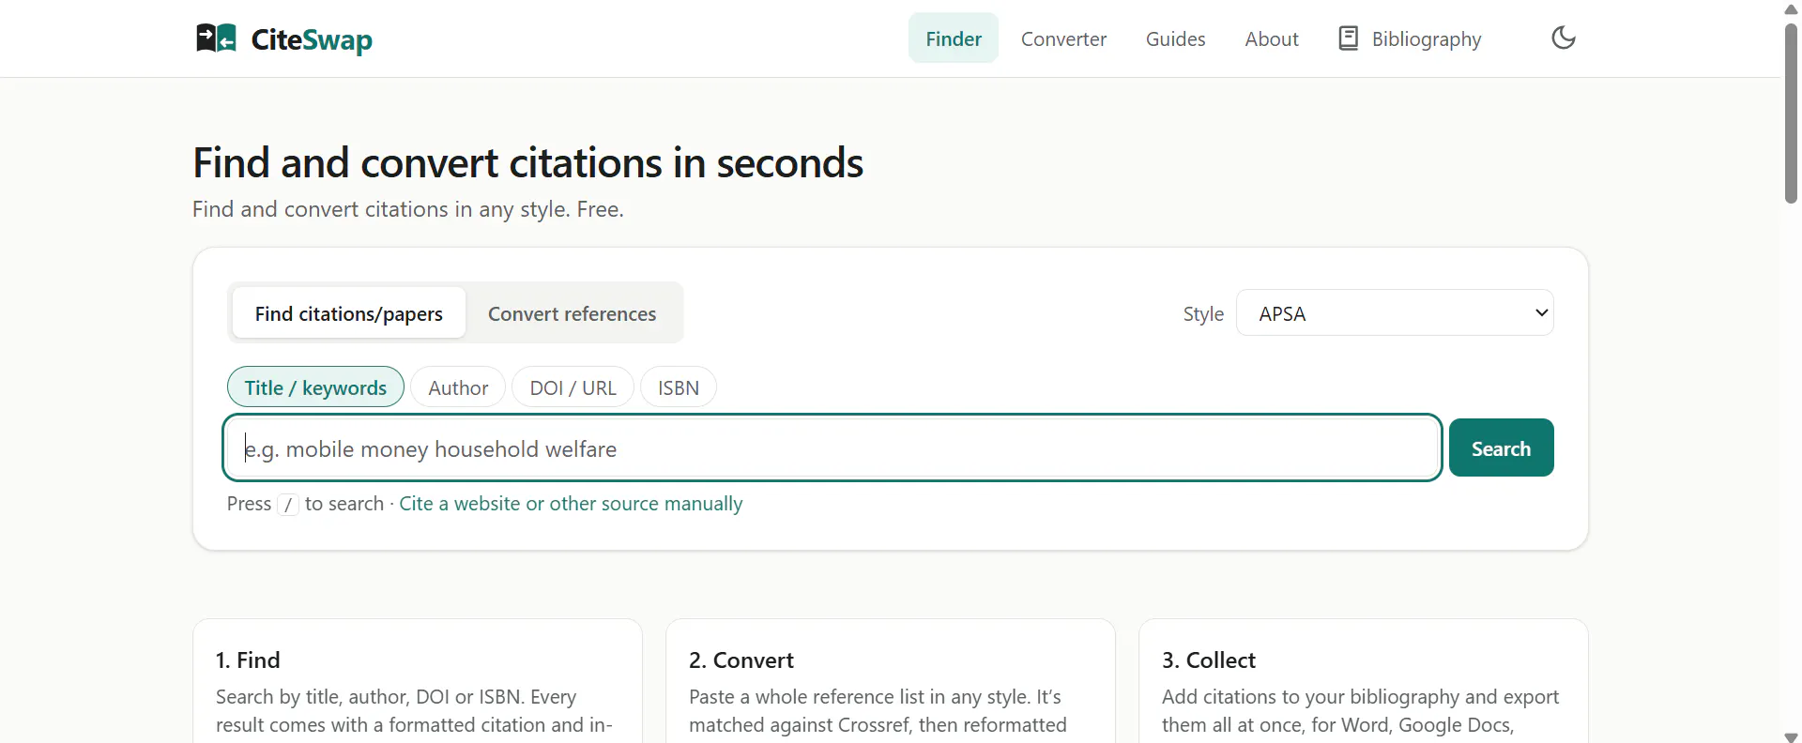Image resolution: width=1802 pixels, height=743 pixels.
Task: Switch to the Convert references tab
Action: click(x=572, y=313)
